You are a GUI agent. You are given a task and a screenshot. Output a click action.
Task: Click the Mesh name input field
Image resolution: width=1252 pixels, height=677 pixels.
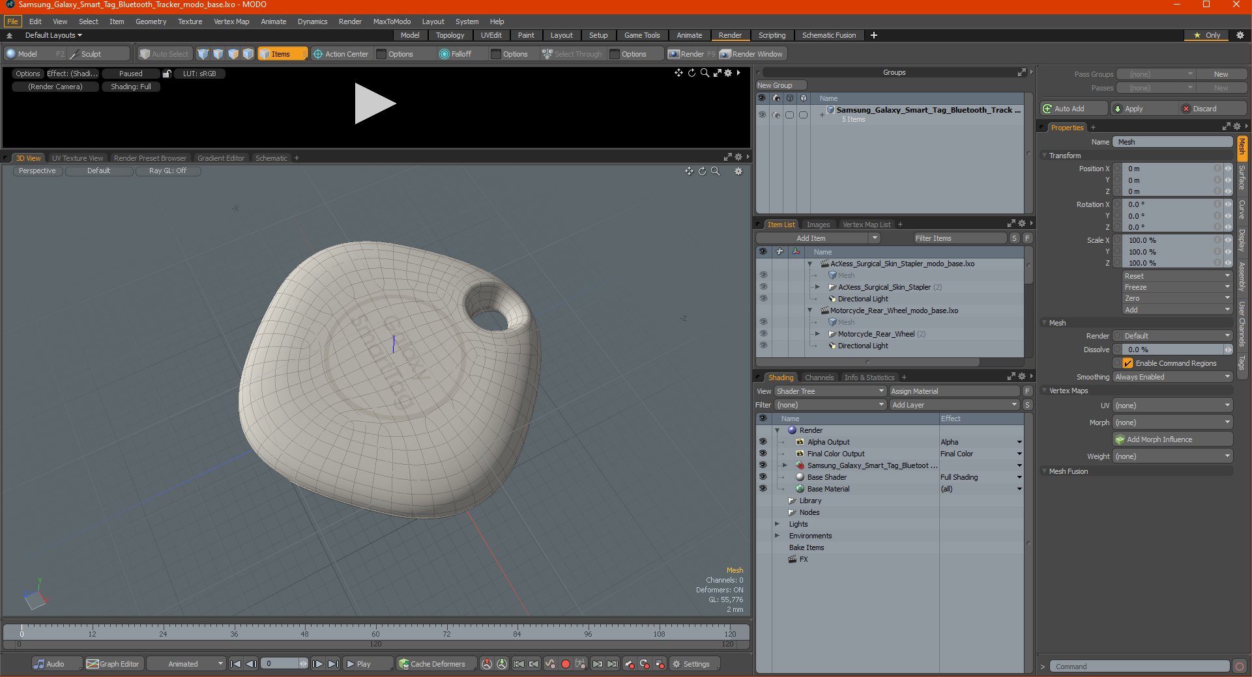(1172, 142)
